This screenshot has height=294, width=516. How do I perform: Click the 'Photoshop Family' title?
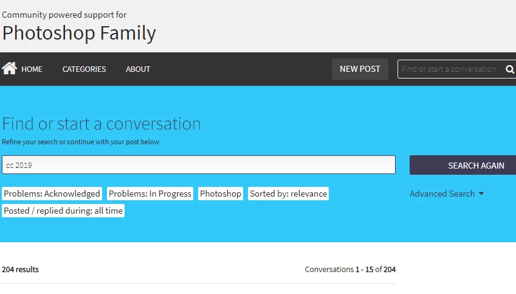point(79,33)
